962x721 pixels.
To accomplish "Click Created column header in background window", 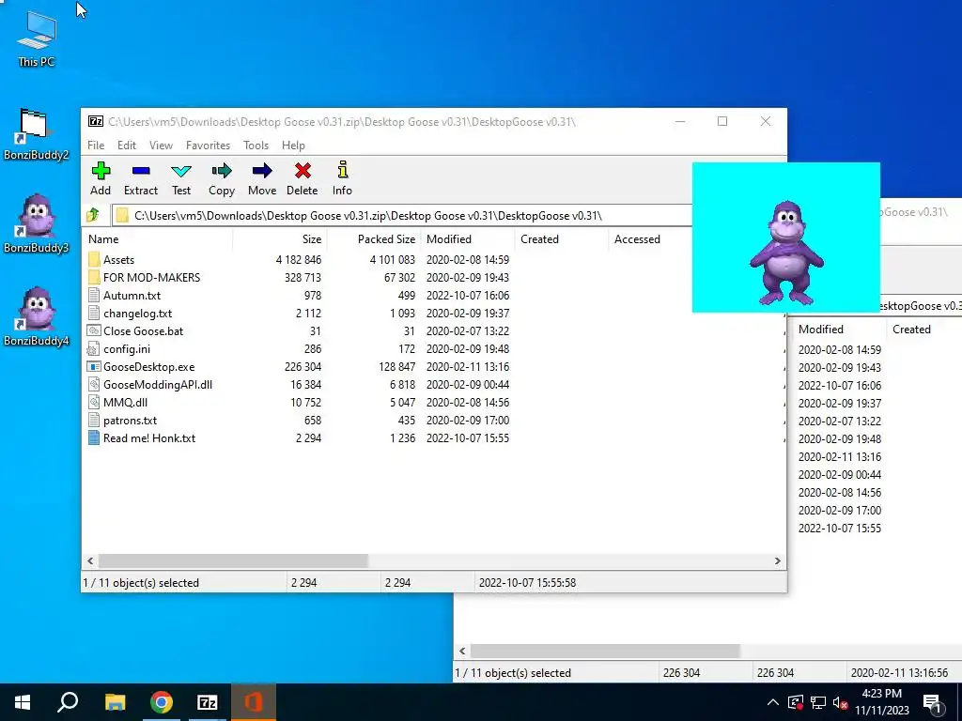I will (911, 330).
